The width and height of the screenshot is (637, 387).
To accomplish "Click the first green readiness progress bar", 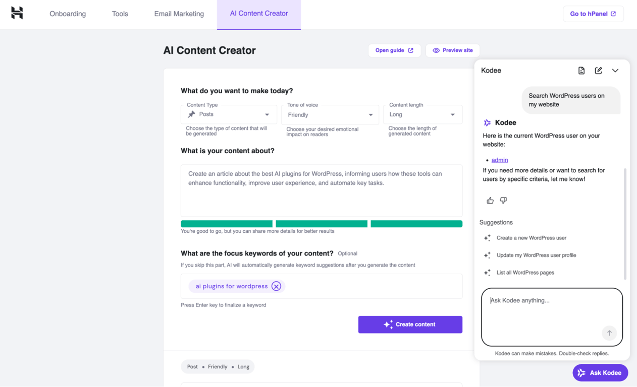I will 227,223.
